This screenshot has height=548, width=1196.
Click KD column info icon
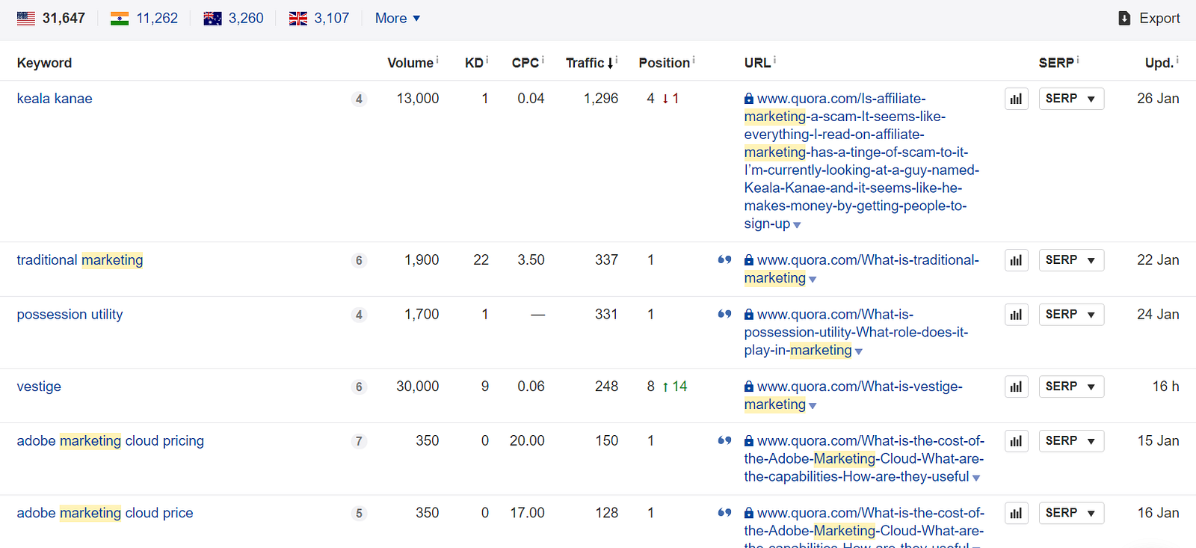487,59
